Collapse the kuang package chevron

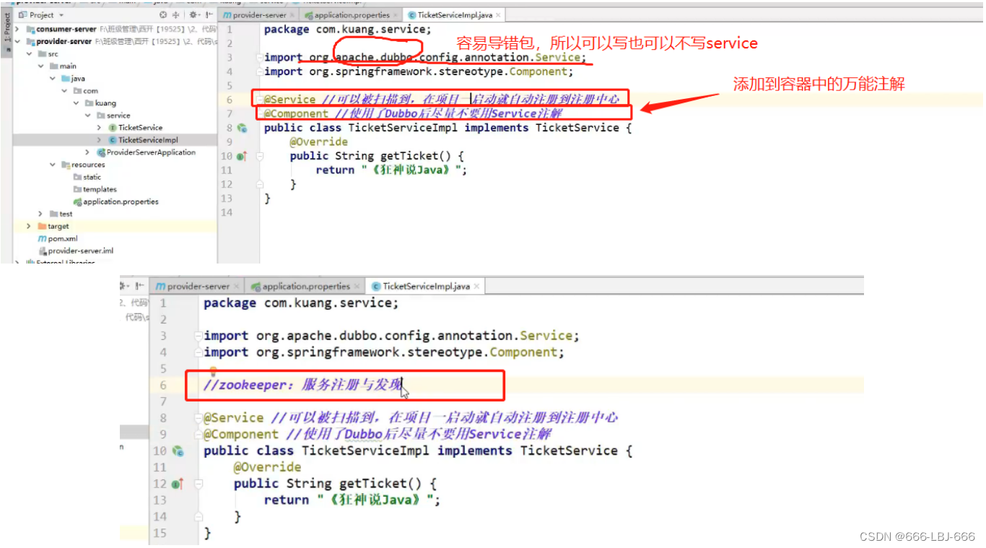tap(76, 103)
